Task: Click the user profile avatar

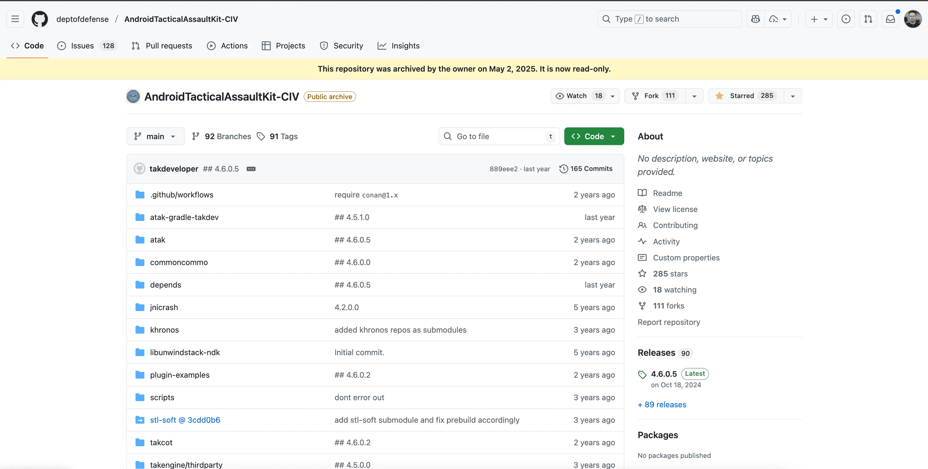Action: coord(913,19)
